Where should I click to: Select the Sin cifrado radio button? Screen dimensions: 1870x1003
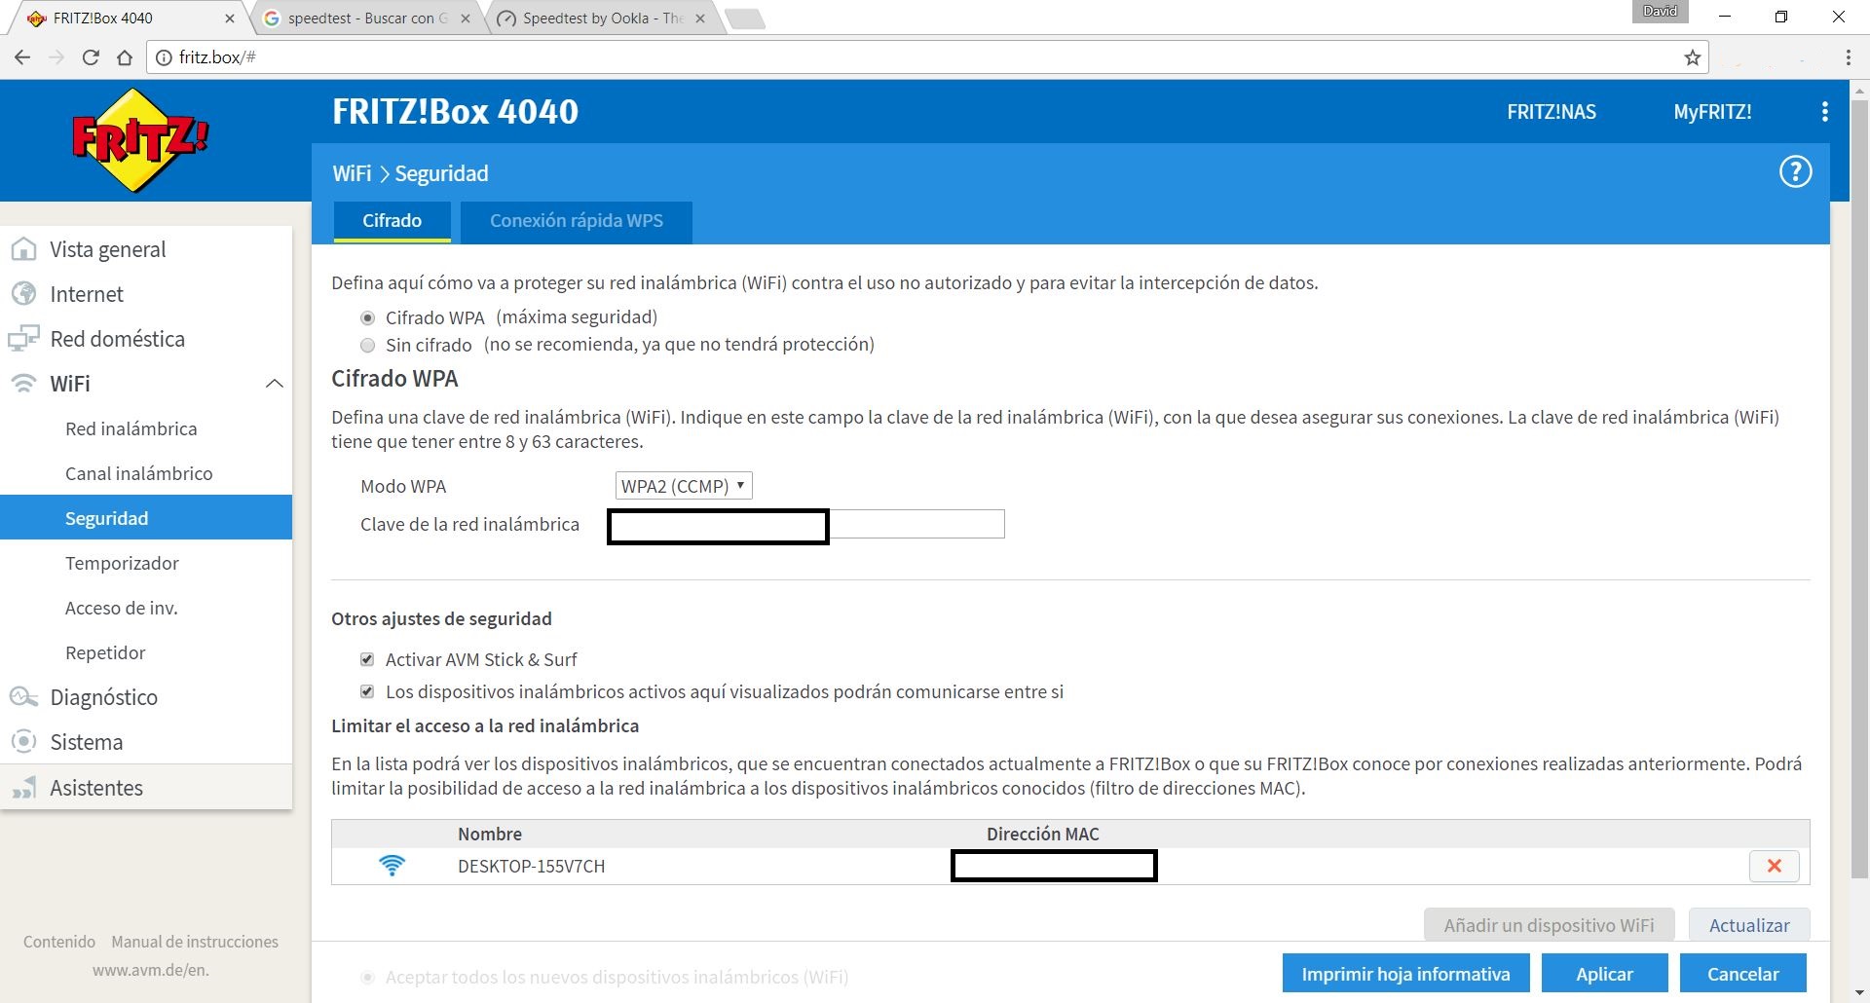(x=367, y=345)
